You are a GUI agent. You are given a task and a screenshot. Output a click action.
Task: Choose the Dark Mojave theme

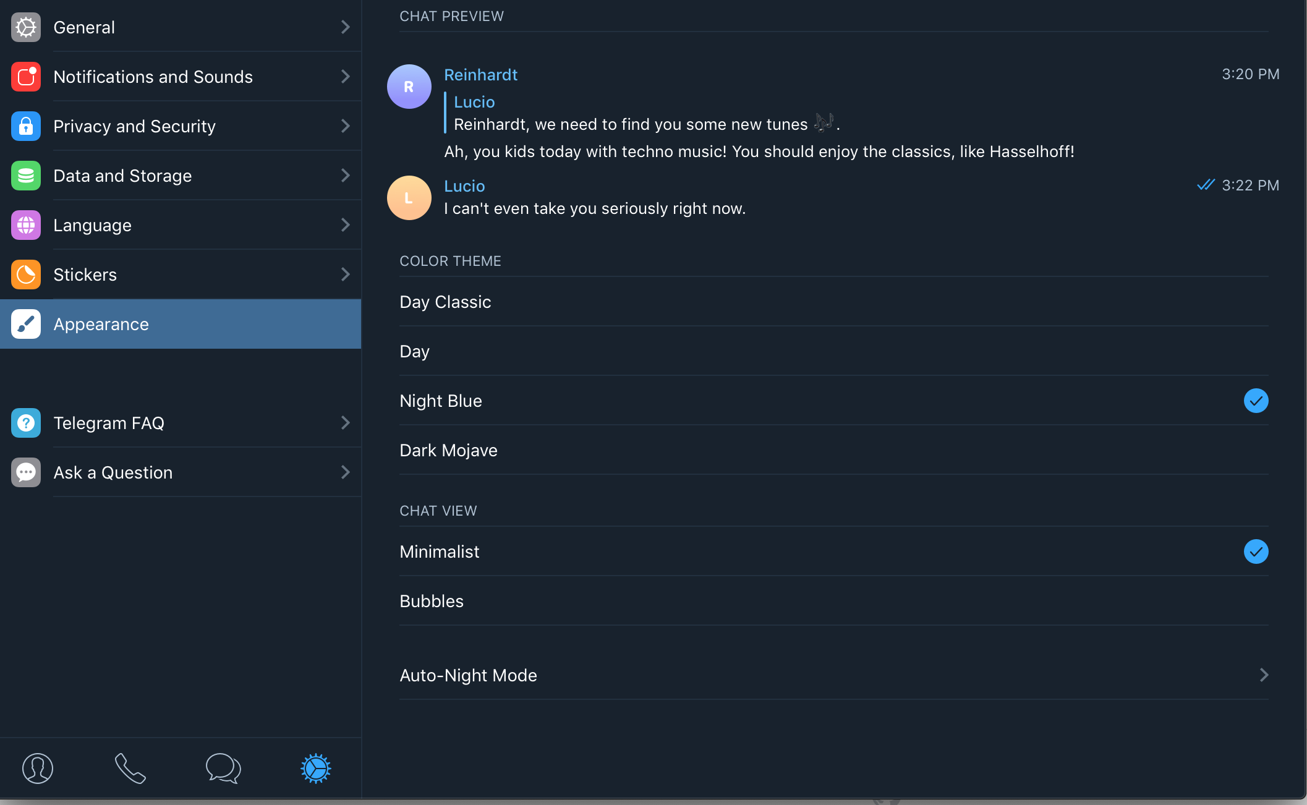448,450
